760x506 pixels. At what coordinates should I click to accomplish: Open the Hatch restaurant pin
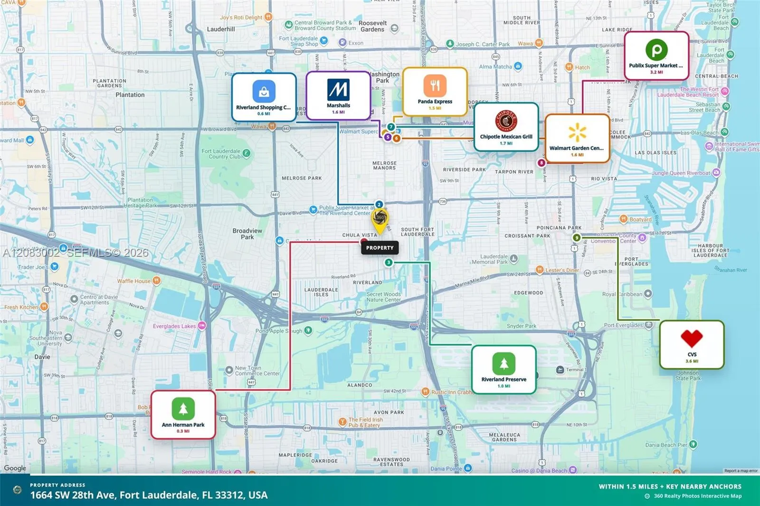coord(569,67)
